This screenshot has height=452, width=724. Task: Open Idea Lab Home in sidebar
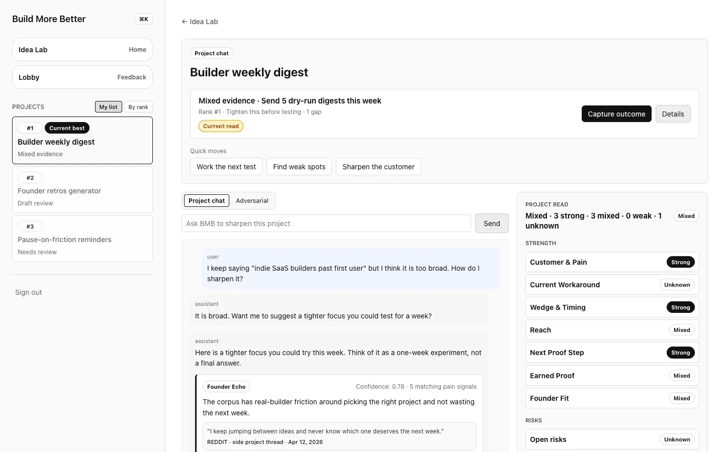[82, 50]
